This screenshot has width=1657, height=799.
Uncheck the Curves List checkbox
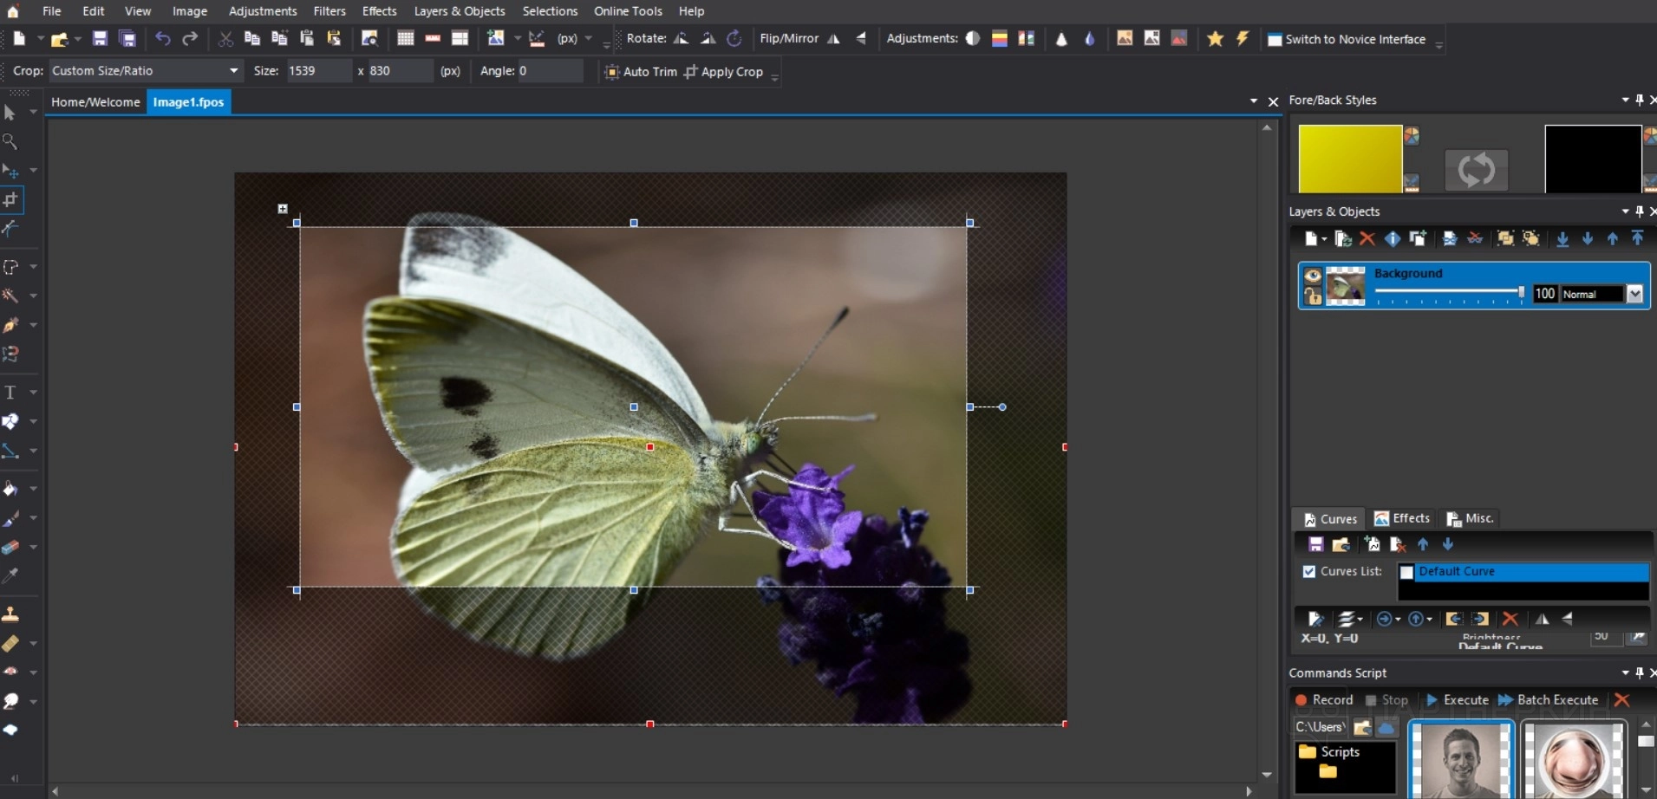pyautogui.click(x=1309, y=571)
